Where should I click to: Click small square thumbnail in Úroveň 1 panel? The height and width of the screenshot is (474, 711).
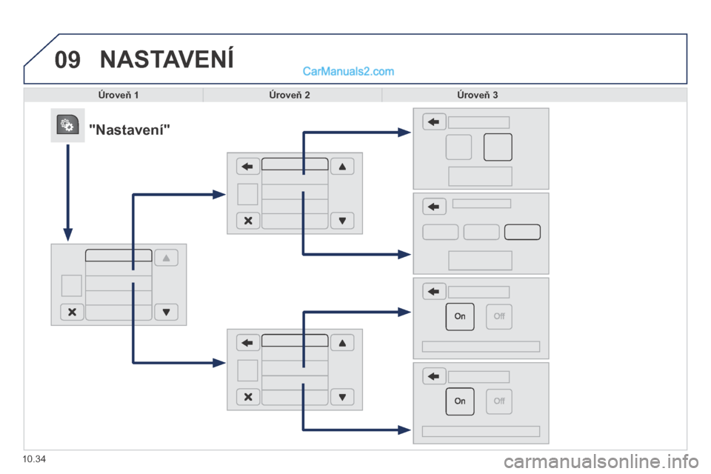tap(72, 285)
